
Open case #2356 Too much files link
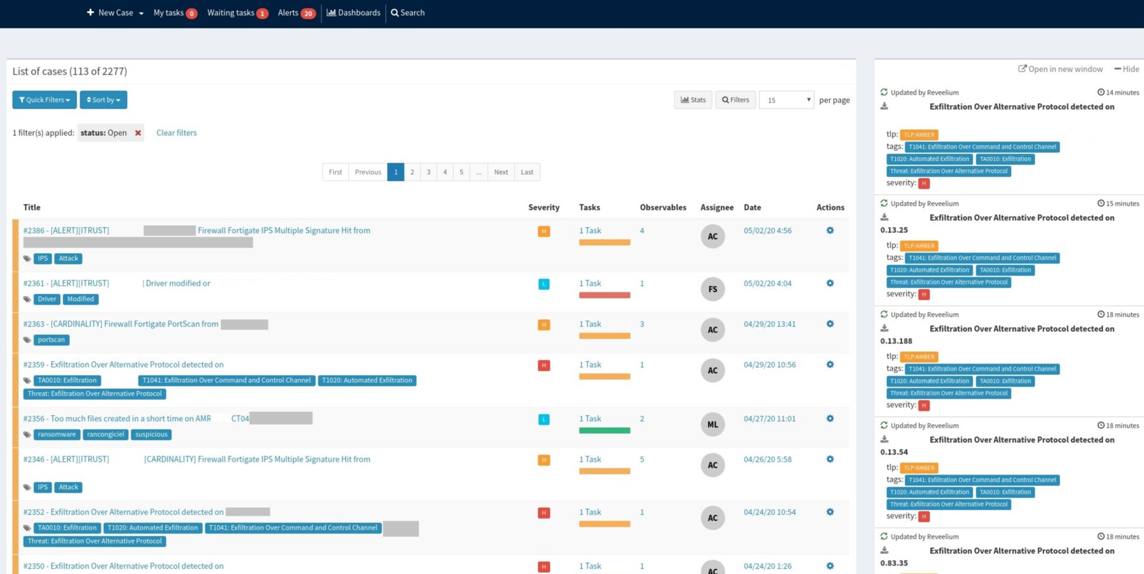(136, 419)
